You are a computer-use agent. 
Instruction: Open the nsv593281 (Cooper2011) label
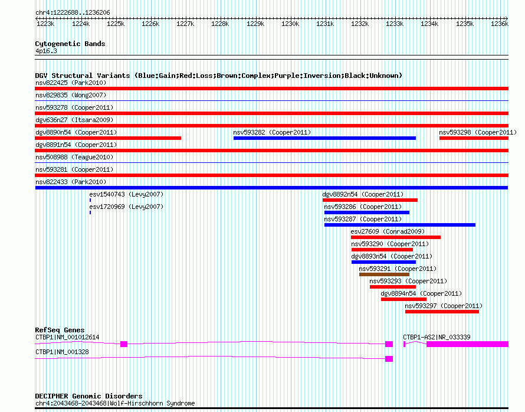[x=74, y=169]
